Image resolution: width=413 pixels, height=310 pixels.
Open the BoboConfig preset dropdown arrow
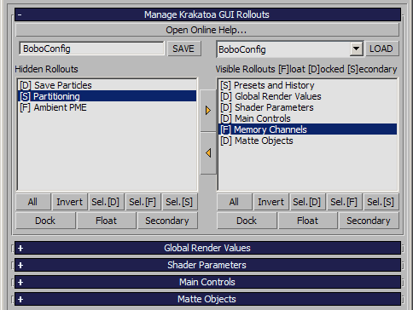pos(356,49)
